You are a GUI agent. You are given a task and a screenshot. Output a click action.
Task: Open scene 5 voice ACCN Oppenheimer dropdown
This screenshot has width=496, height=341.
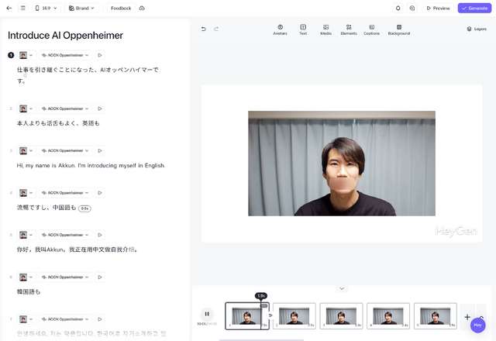pyautogui.click(x=65, y=235)
